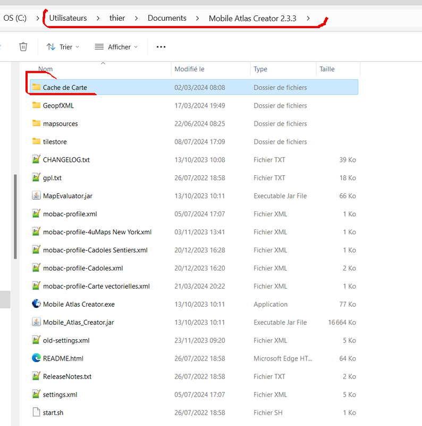Expand chevron after Utilisateurs breadcrumb
Viewport: 422px width, 426px height.
(x=98, y=18)
